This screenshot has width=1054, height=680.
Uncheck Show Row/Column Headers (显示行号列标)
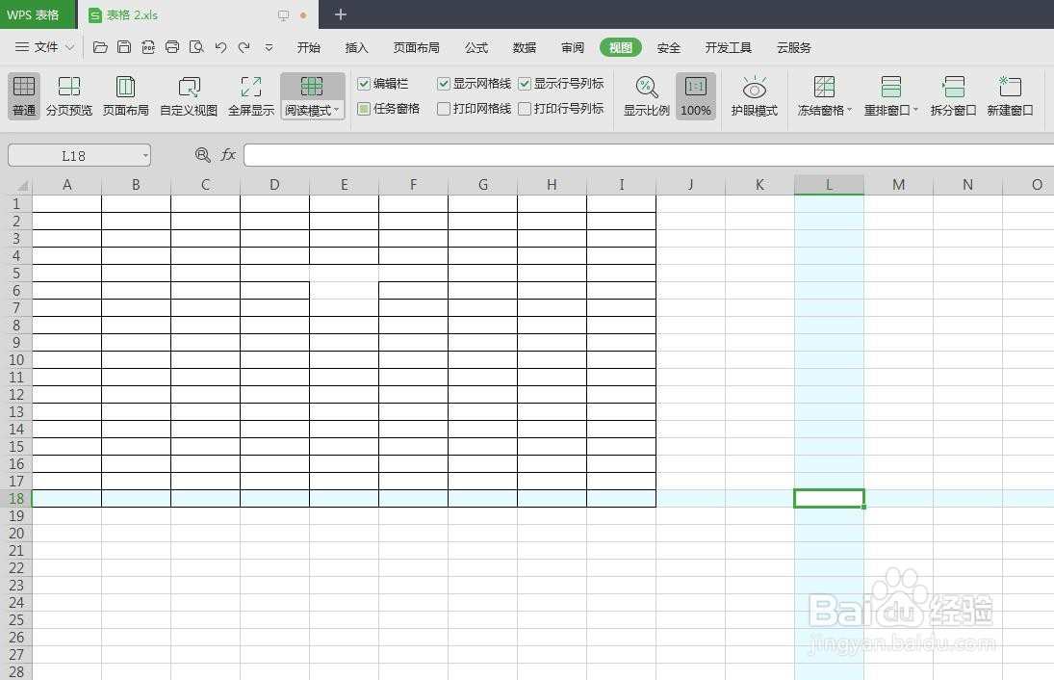coord(525,84)
